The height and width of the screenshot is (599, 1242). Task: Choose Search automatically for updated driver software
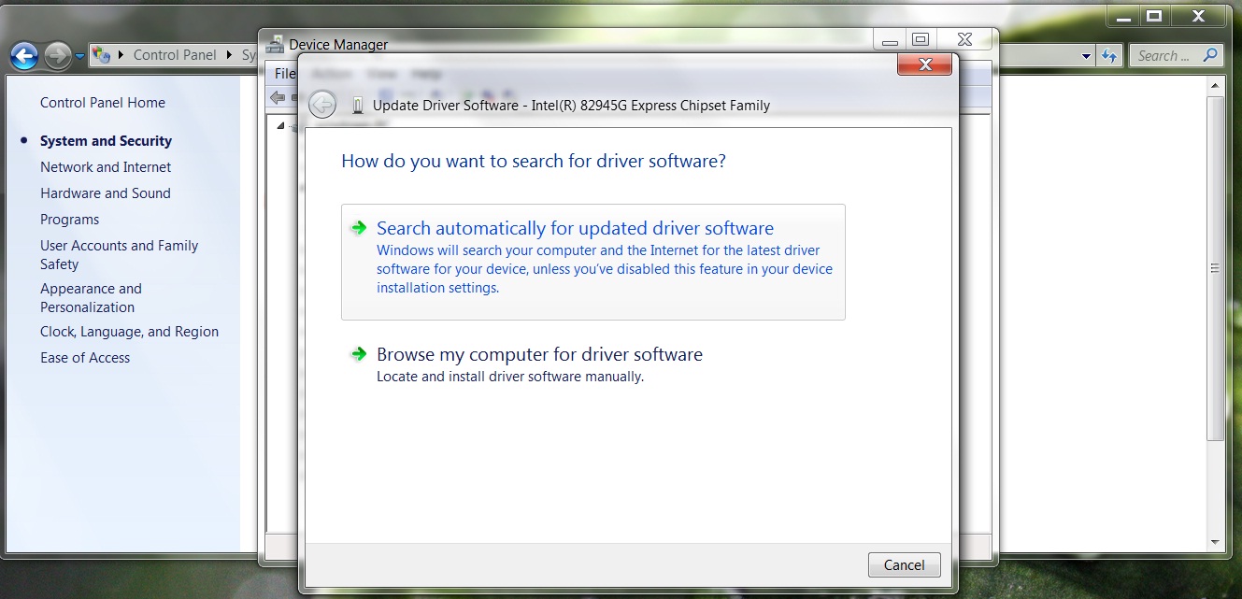coord(574,228)
